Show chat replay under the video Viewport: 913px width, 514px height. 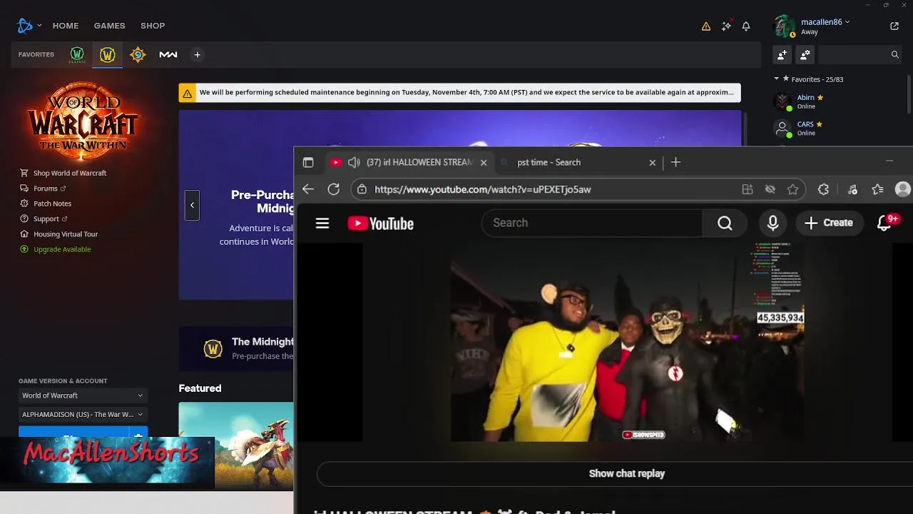(x=626, y=473)
